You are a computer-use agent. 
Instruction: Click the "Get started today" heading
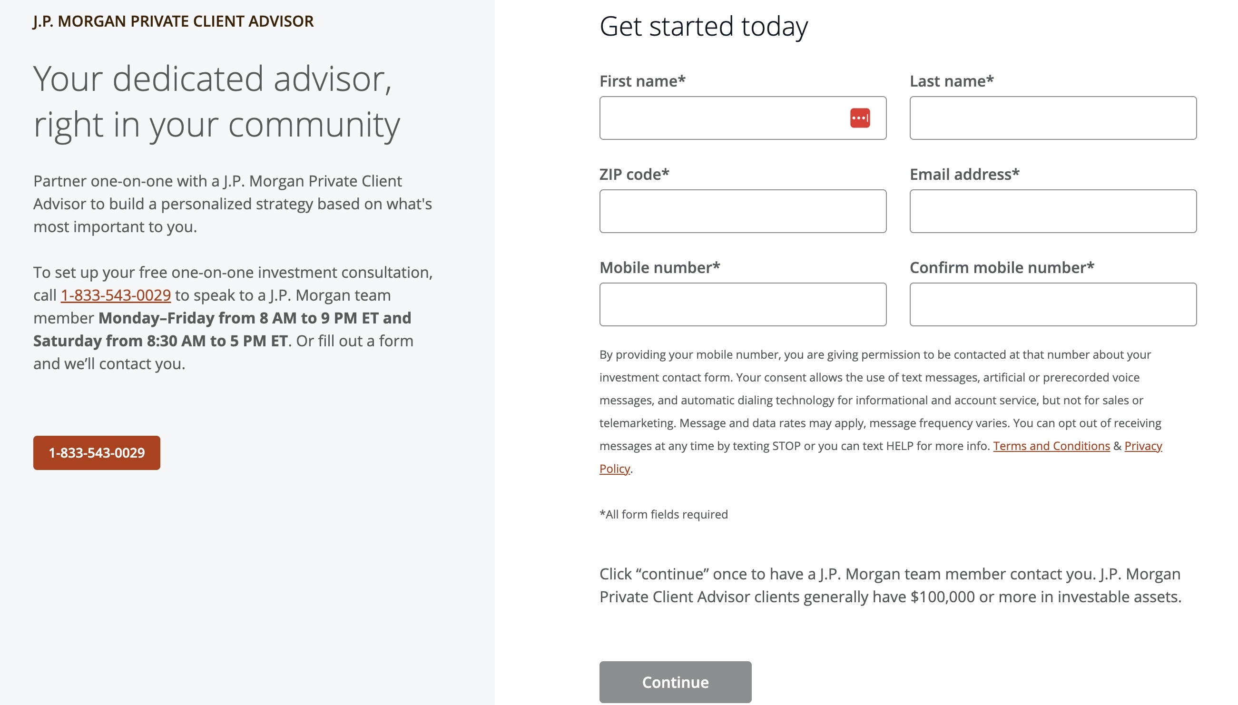tap(703, 26)
